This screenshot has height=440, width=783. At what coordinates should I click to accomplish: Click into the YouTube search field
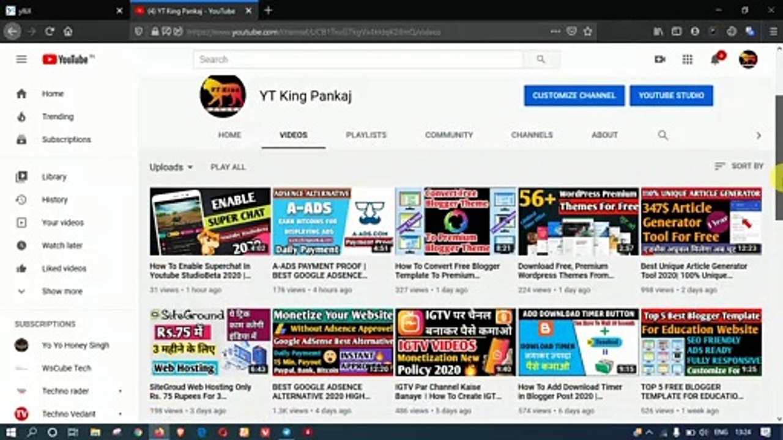[x=358, y=59]
